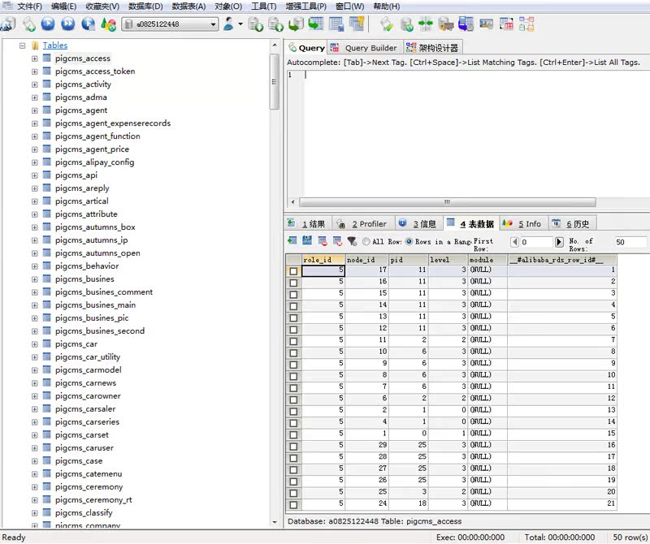
Task: Collapse the Tables tree node
Action: pos(23,45)
